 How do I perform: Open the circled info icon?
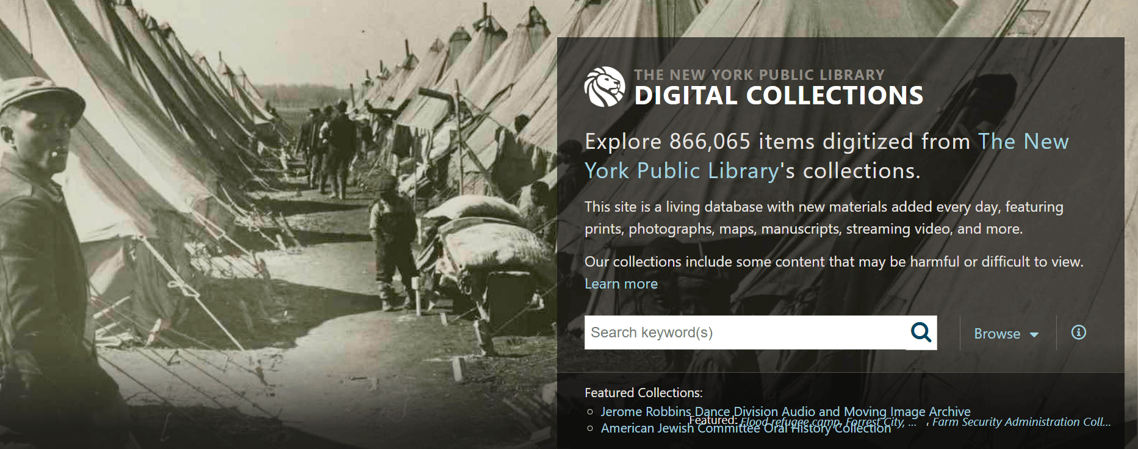tap(1078, 332)
